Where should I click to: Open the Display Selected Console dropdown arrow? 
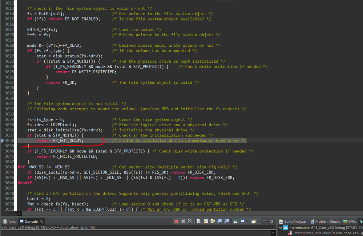click(247, 222)
